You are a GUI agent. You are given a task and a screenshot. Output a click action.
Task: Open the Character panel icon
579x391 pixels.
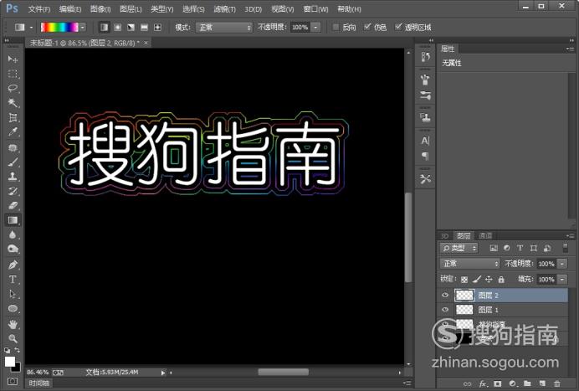(x=425, y=141)
